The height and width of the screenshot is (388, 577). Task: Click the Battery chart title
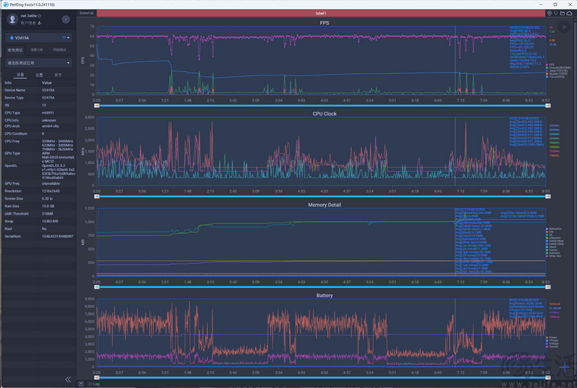(324, 296)
